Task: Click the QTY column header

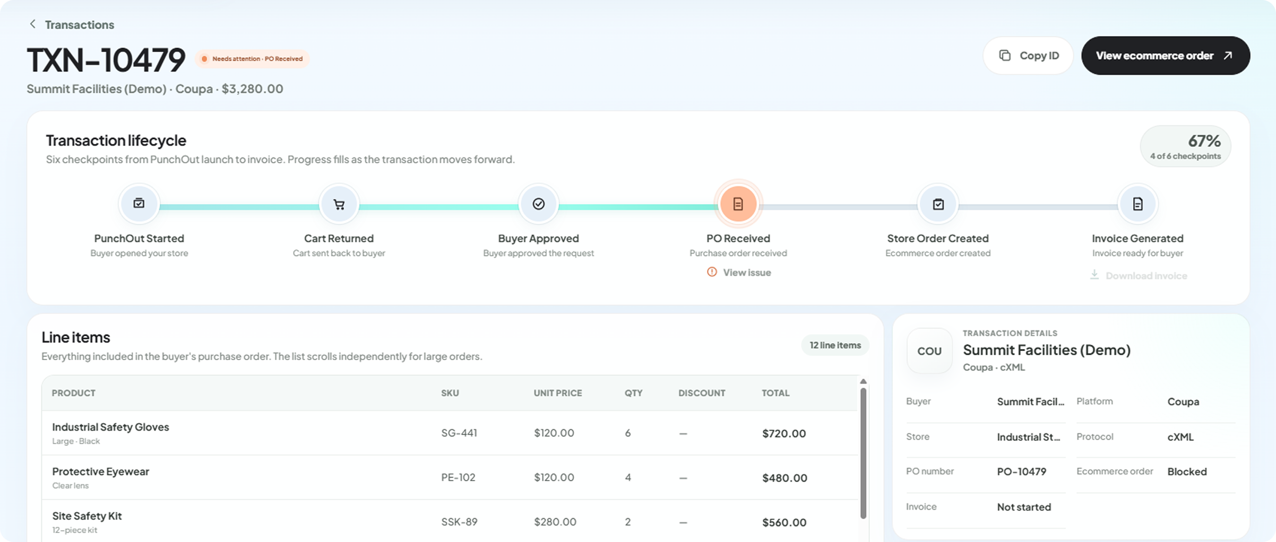Action: [633, 393]
